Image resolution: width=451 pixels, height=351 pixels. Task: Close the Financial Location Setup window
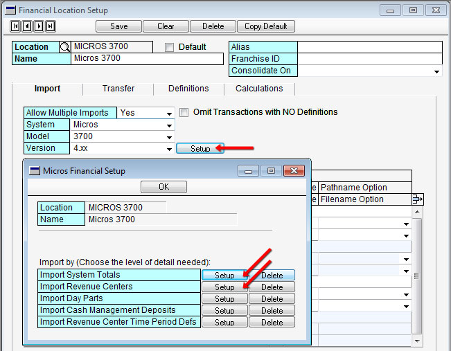tap(436, 10)
